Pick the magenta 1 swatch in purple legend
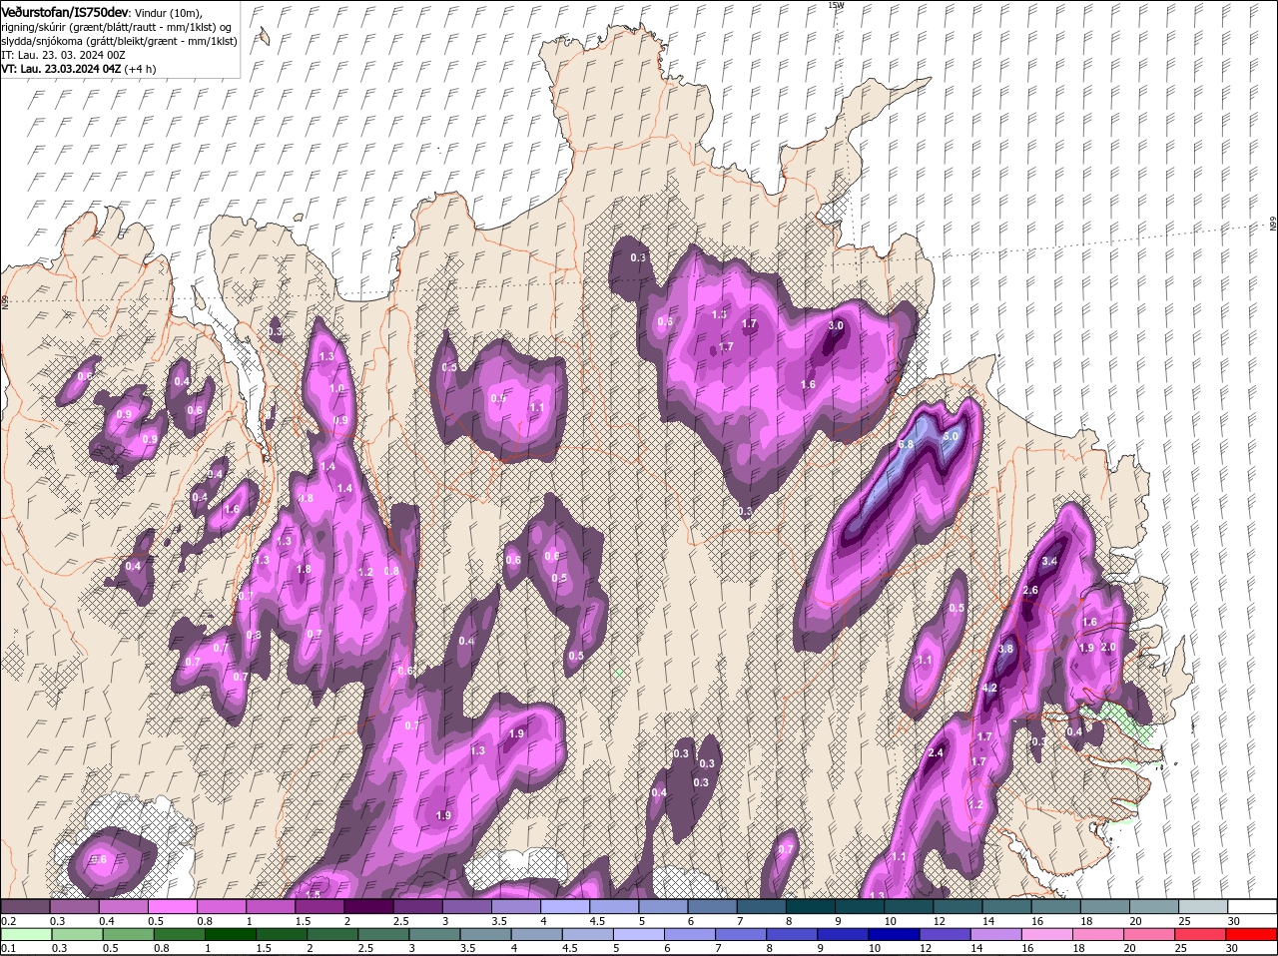Image resolution: width=1278 pixels, height=956 pixels. 271,906
